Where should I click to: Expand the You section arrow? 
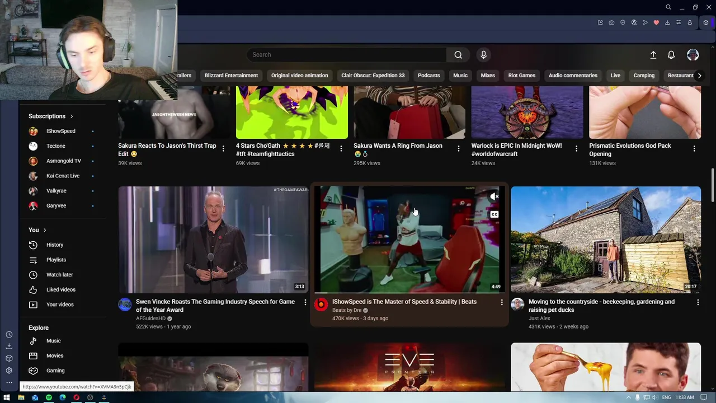click(x=45, y=230)
